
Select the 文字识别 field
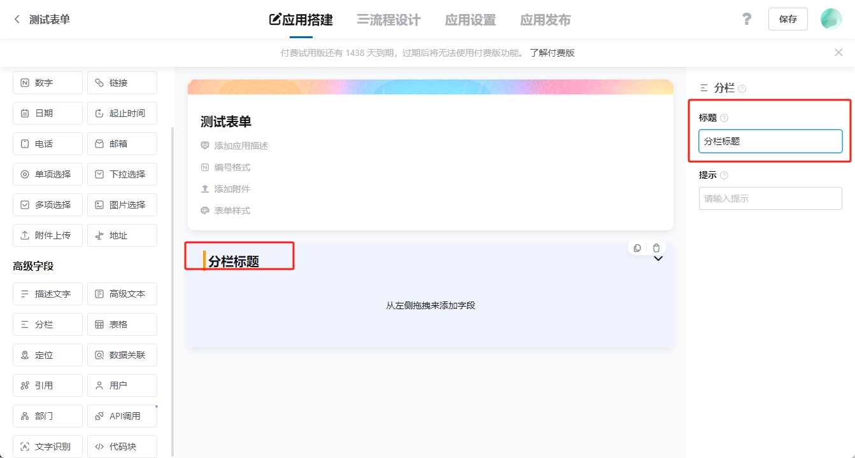(48, 447)
